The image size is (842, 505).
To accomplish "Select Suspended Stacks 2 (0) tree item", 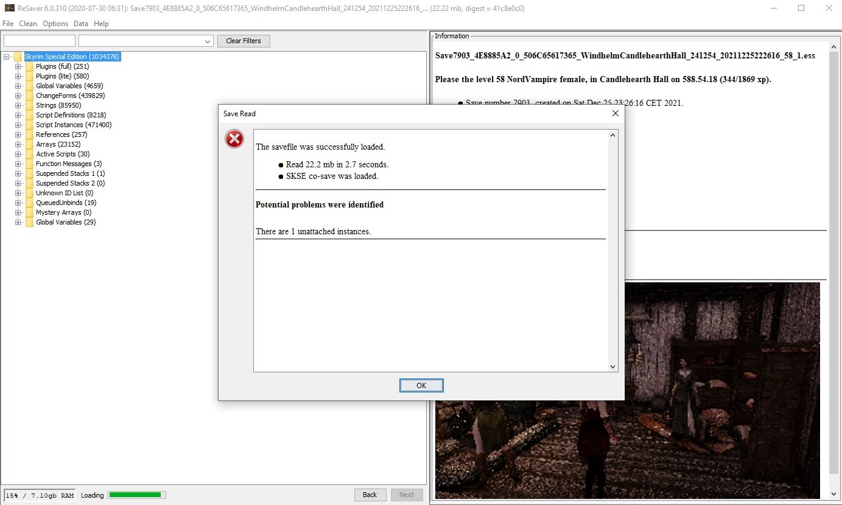I will pos(71,183).
